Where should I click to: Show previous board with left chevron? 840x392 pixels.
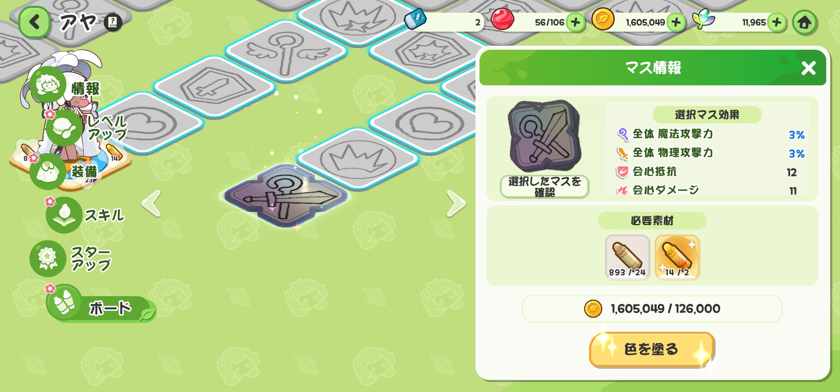152,203
